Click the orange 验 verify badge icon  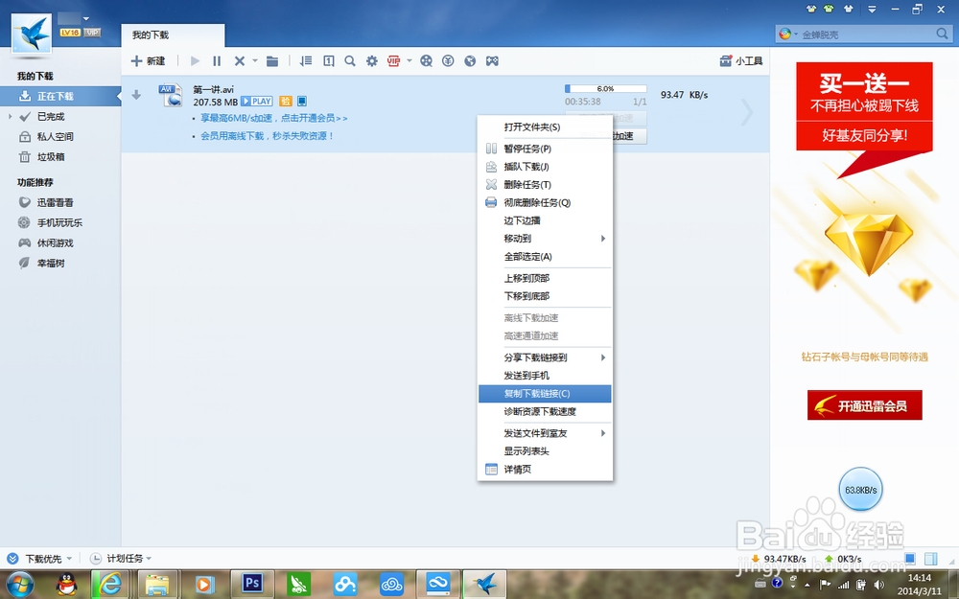285,102
